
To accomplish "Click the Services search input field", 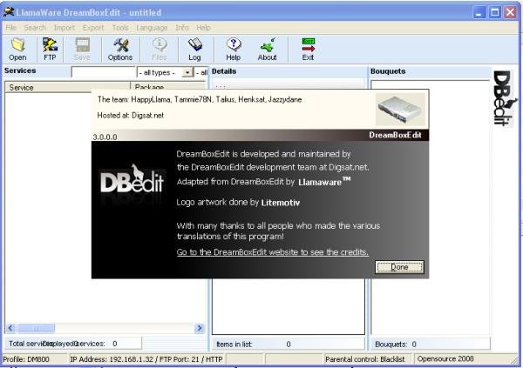I will pos(104,72).
